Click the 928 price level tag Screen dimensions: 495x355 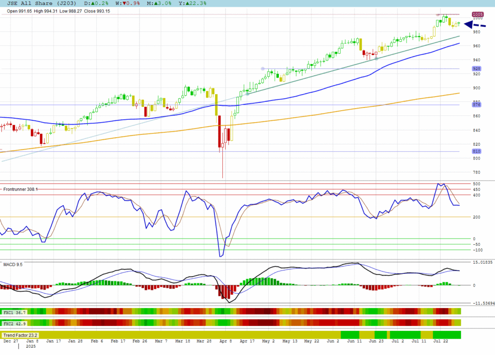click(476, 69)
